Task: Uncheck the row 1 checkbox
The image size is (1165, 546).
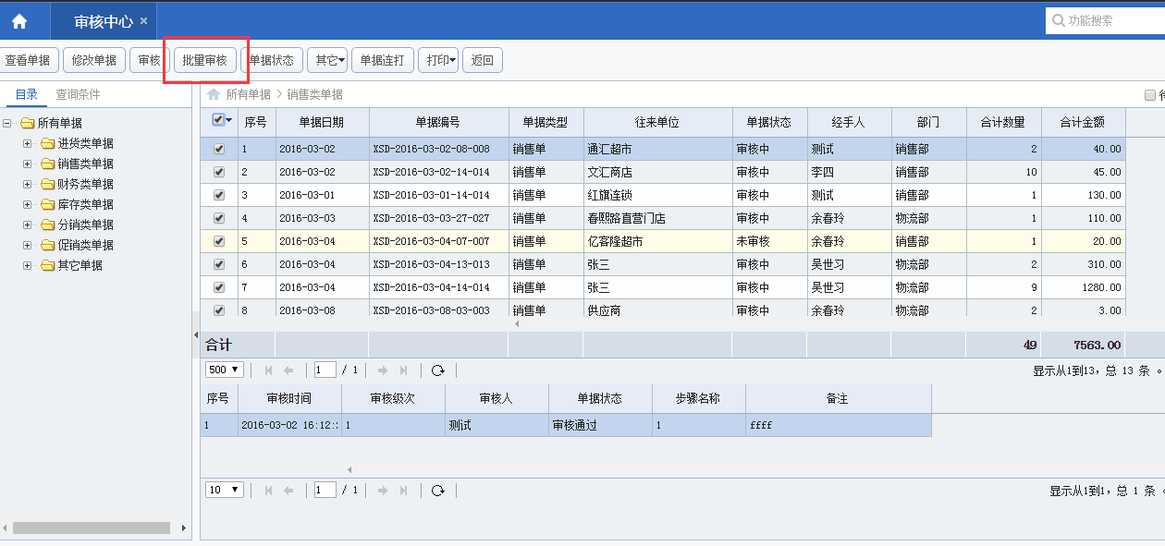Action: pos(219,149)
